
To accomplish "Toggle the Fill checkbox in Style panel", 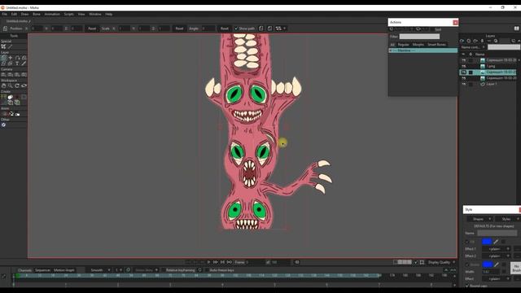I will [467, 242].
